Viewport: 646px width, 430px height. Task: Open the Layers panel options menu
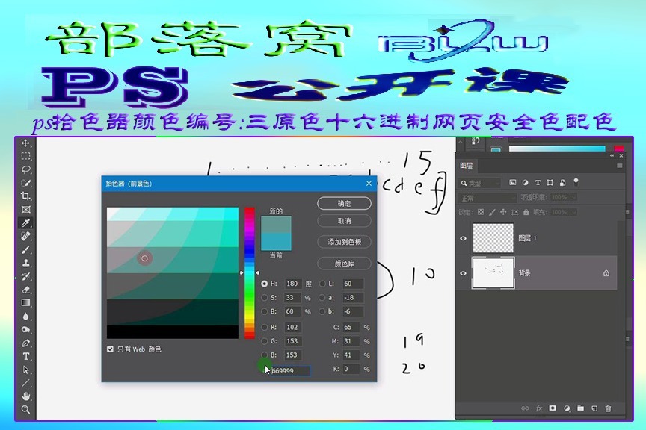point(619,166)
